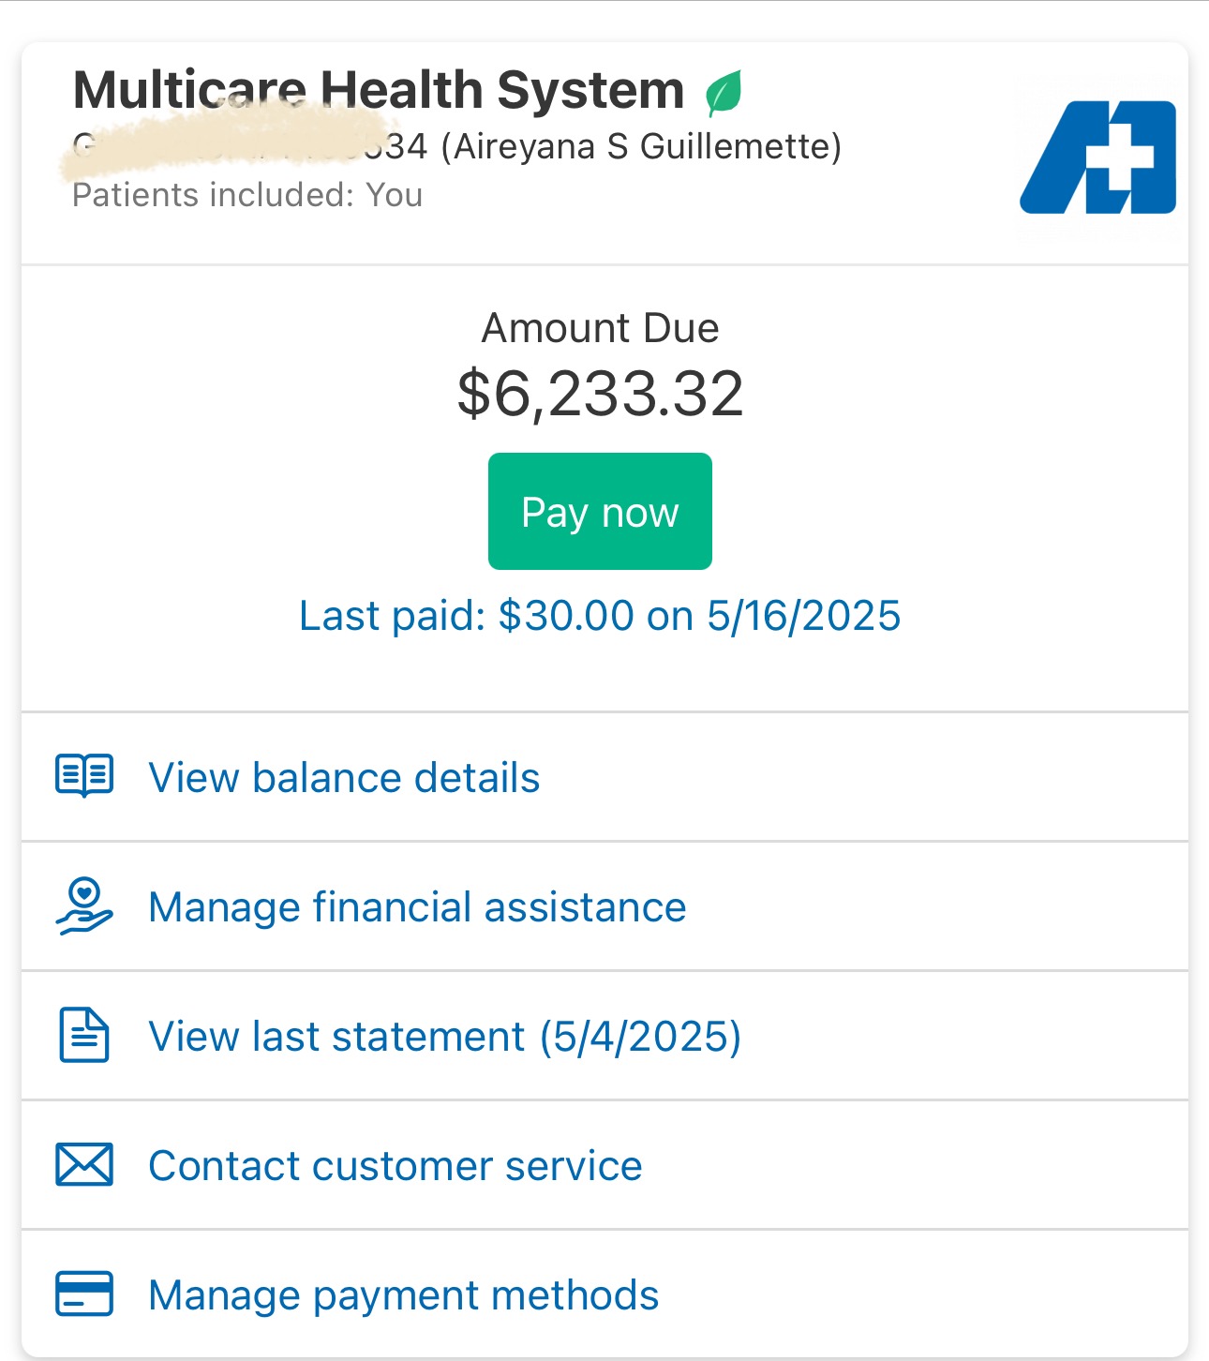The image size is (1209, 1361).
Task: Select Manage financial assistance
Action: [x=417, y=907]
